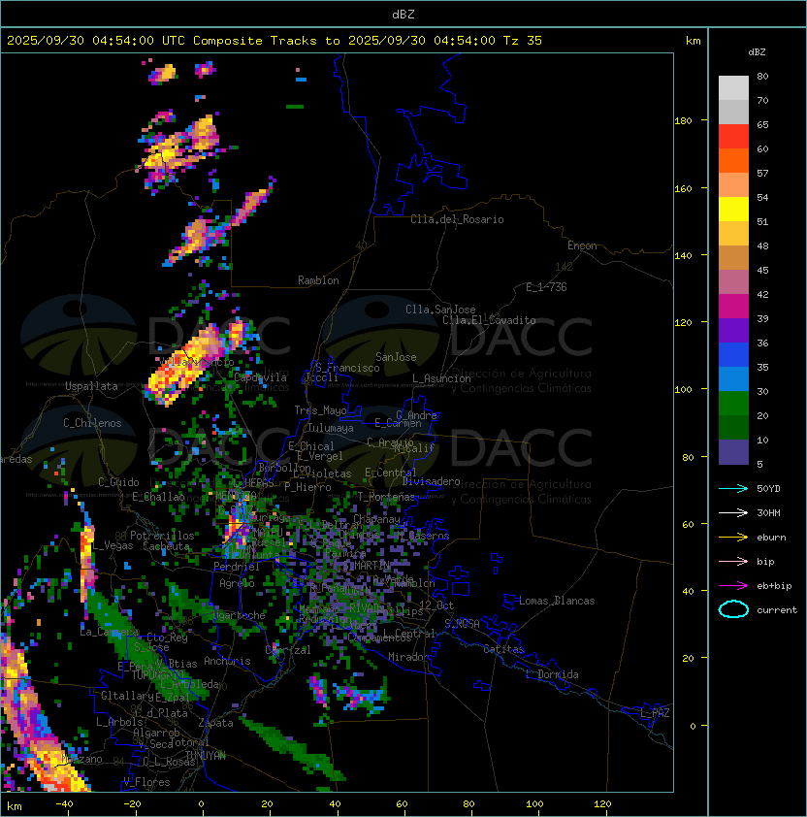Click the Agrelo label
This screenshot has height=817, width=807.
[237, 583]
